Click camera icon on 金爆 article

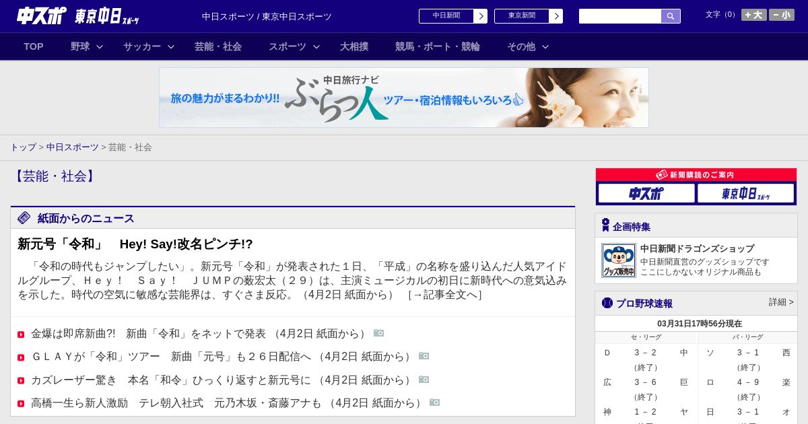[379, 333]
